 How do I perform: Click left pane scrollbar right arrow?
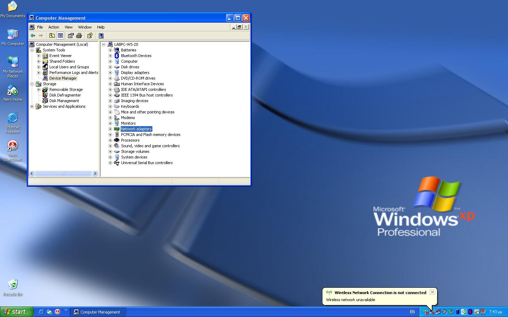pyautogui.click(x=95, y=173)
